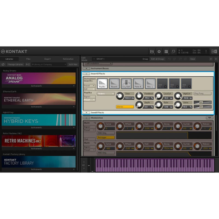Select the Cry Wah effect slot

pyautogui.click(x=126, y=83)
